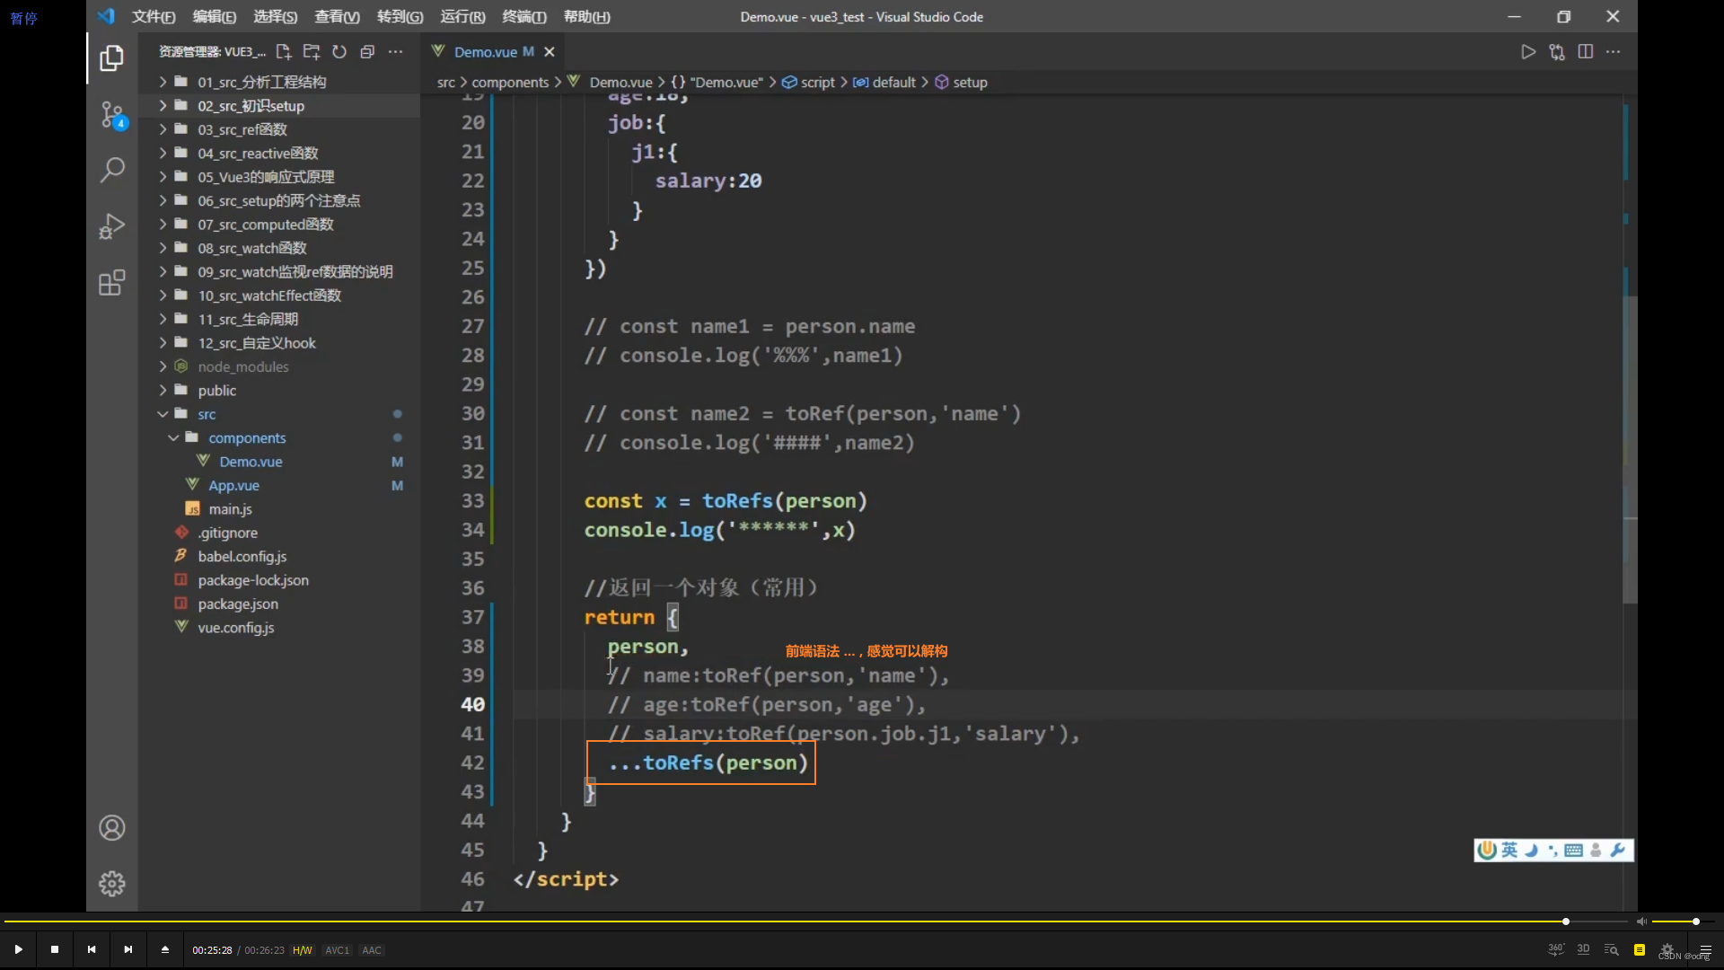
Task: Expand 02_src_初识setup folder
Action: click(x=279, y=106)
